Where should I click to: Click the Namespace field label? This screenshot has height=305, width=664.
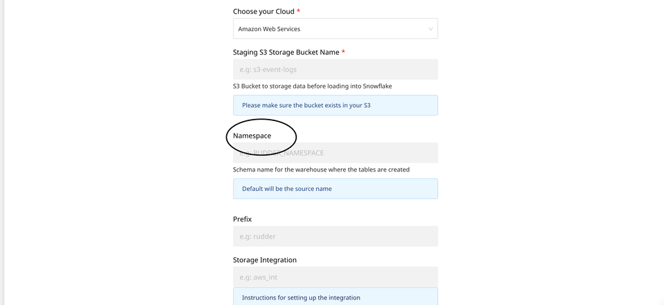coord(252,136)
